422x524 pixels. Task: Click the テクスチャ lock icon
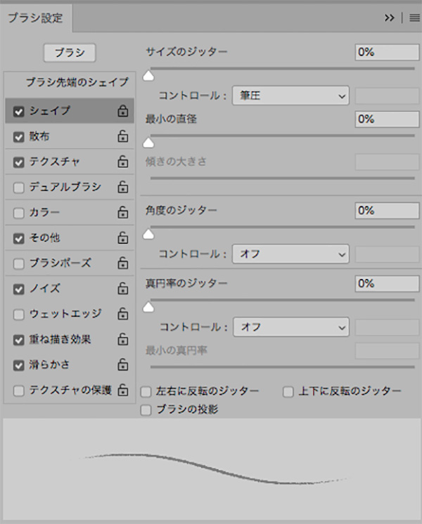point(122,162)
